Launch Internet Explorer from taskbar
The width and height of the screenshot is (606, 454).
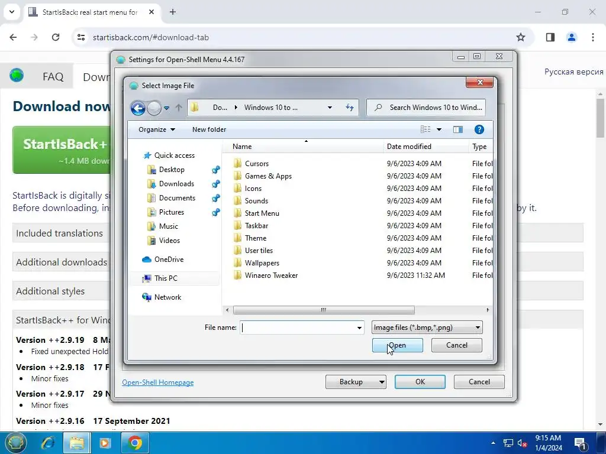pos(48,443)
